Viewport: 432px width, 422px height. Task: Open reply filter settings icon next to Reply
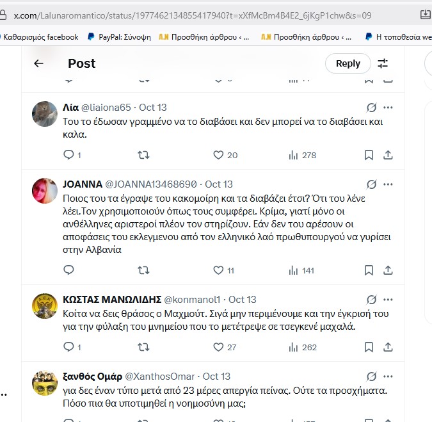point(383,63)
